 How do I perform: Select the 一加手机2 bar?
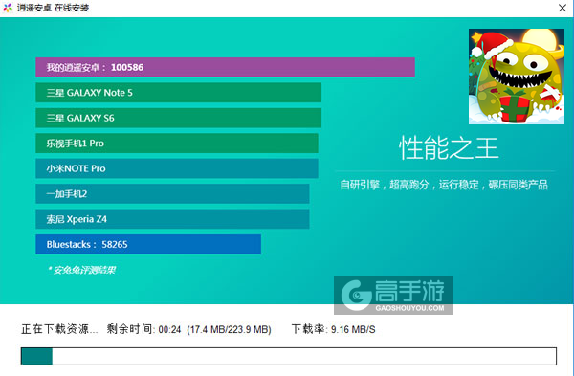(x=172, y=193)
